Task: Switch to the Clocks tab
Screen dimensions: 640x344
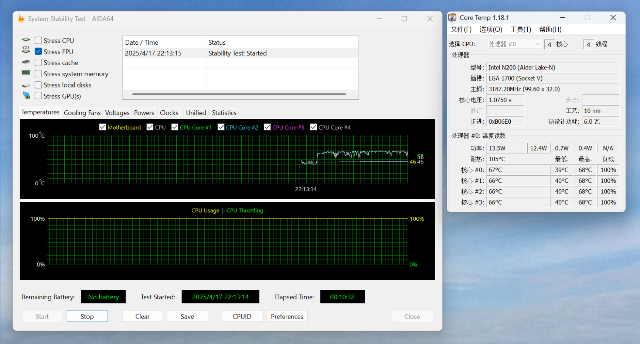Action: point(169,113)
